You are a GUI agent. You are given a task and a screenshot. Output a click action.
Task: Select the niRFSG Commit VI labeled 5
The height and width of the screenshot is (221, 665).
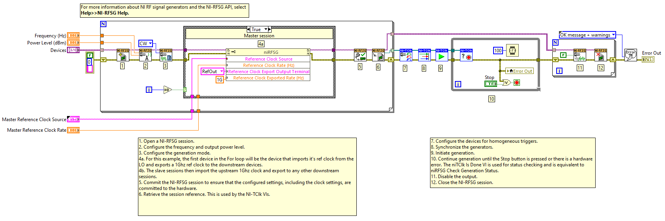[360, 55]
